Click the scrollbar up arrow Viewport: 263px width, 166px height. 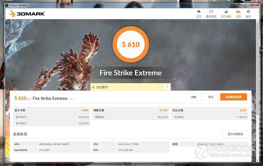[x=258, y=21]
